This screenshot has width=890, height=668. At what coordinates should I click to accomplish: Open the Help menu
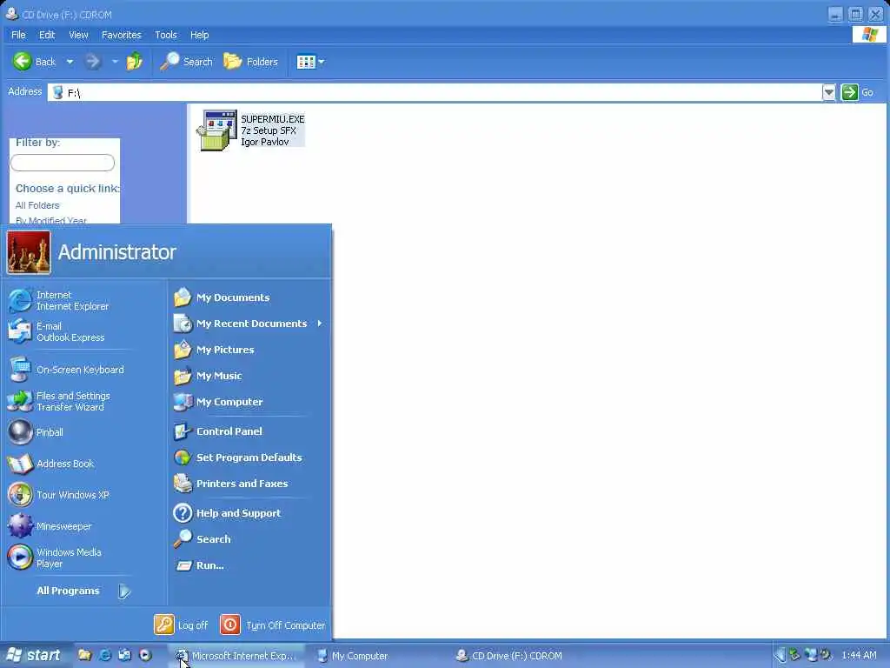click(199, 35)
